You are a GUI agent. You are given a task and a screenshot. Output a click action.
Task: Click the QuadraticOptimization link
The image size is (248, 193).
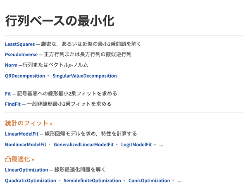pyautogui.click(x=31, y=181)
